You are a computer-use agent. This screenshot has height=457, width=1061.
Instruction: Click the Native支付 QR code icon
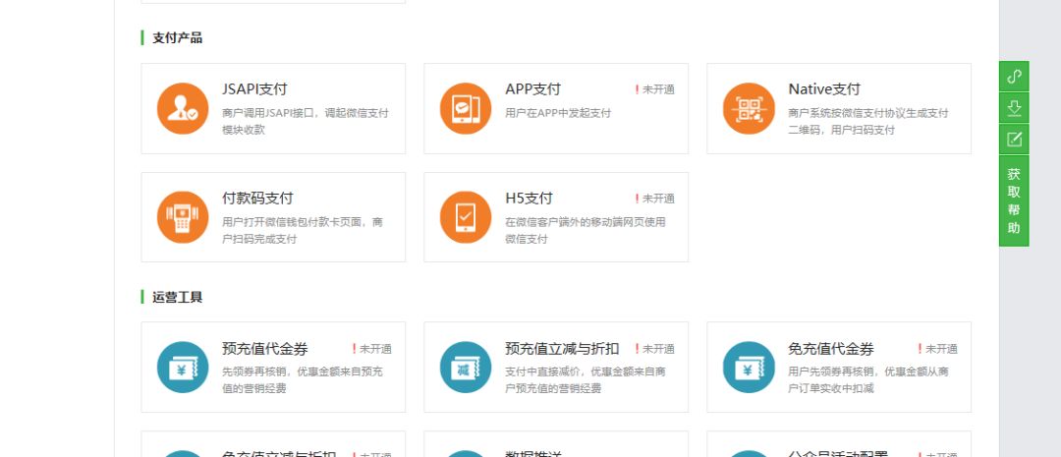749,108
